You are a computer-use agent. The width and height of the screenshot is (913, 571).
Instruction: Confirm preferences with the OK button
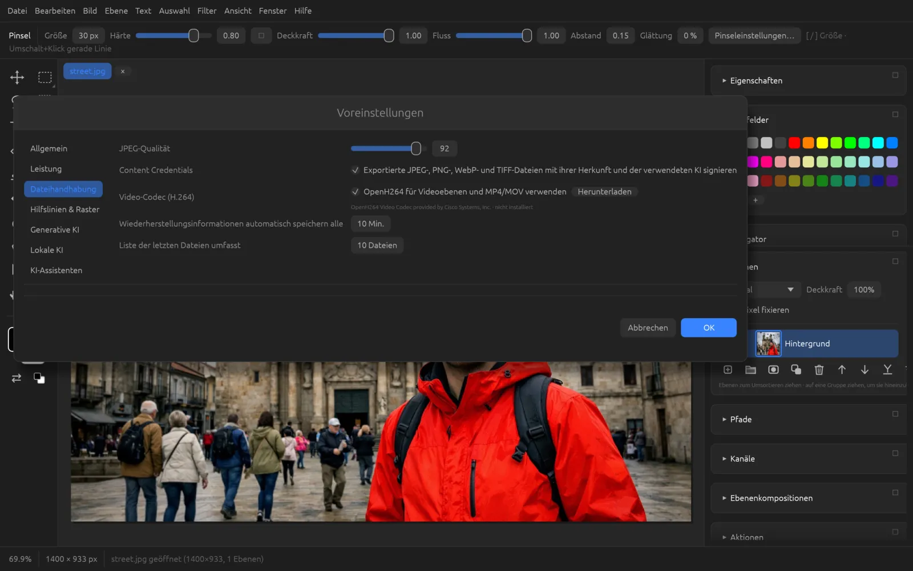(709, 328)
